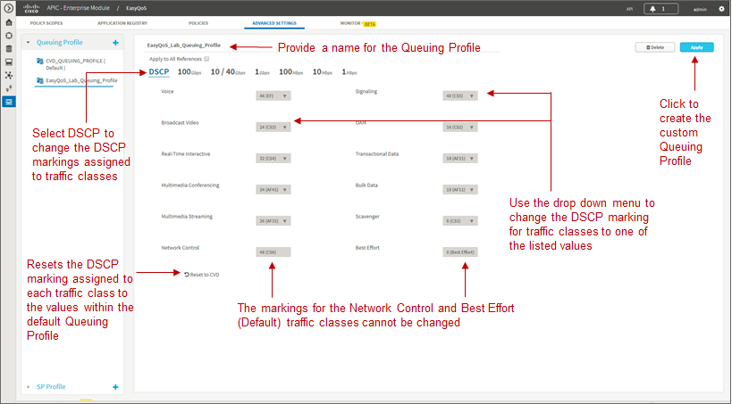
Task: Open the Scavenger DSCP dropdown
Action: pos(459,221)
